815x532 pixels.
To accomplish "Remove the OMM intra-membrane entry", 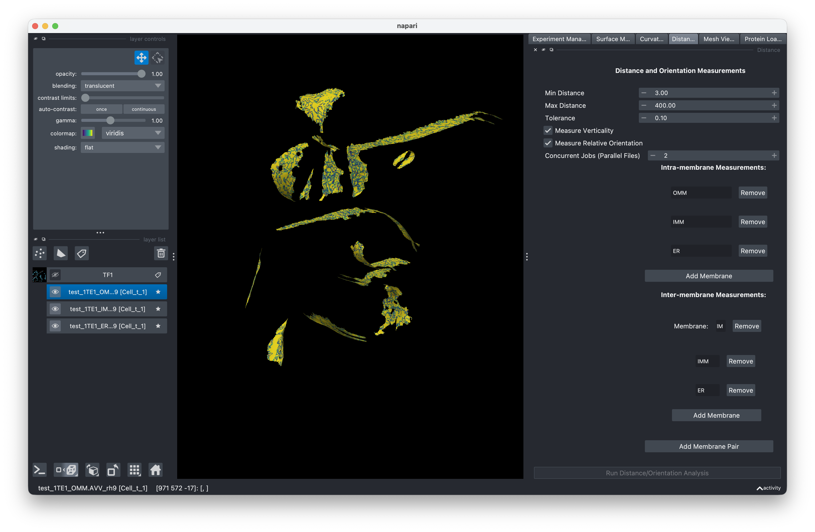I will click(x=753, y=193).
